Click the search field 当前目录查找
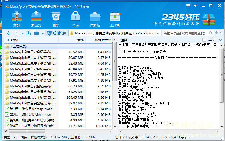 point(185,33)
